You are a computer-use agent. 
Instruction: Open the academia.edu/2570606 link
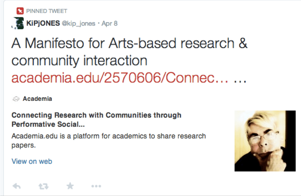120,78
